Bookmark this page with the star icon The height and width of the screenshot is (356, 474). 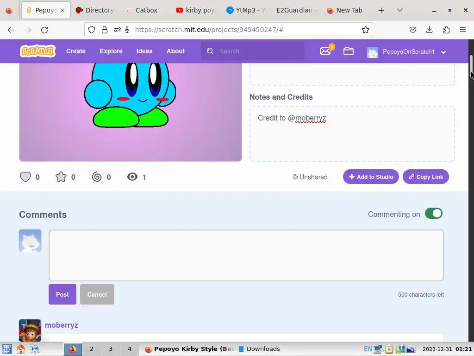point(366,30)
